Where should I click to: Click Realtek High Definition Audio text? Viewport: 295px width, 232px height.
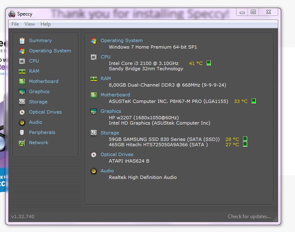pyautogui.click(x=143, y=177)
